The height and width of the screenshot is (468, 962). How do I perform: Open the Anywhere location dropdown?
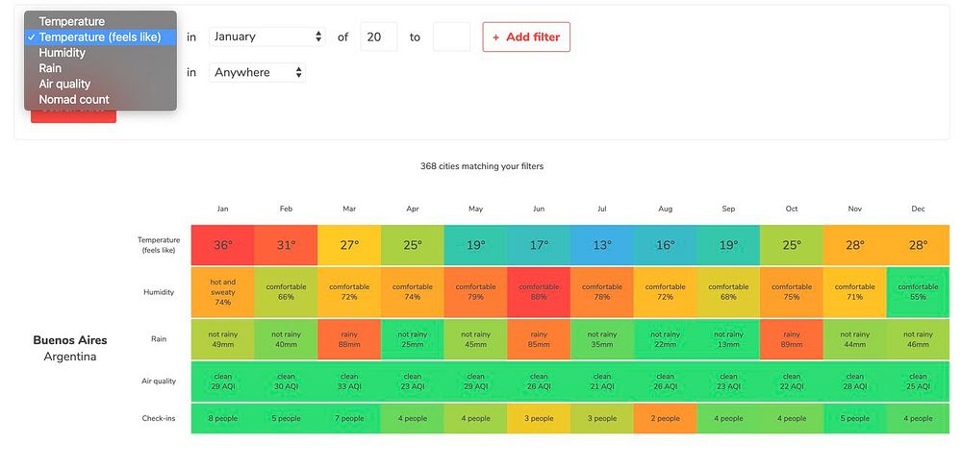(257, 72)
